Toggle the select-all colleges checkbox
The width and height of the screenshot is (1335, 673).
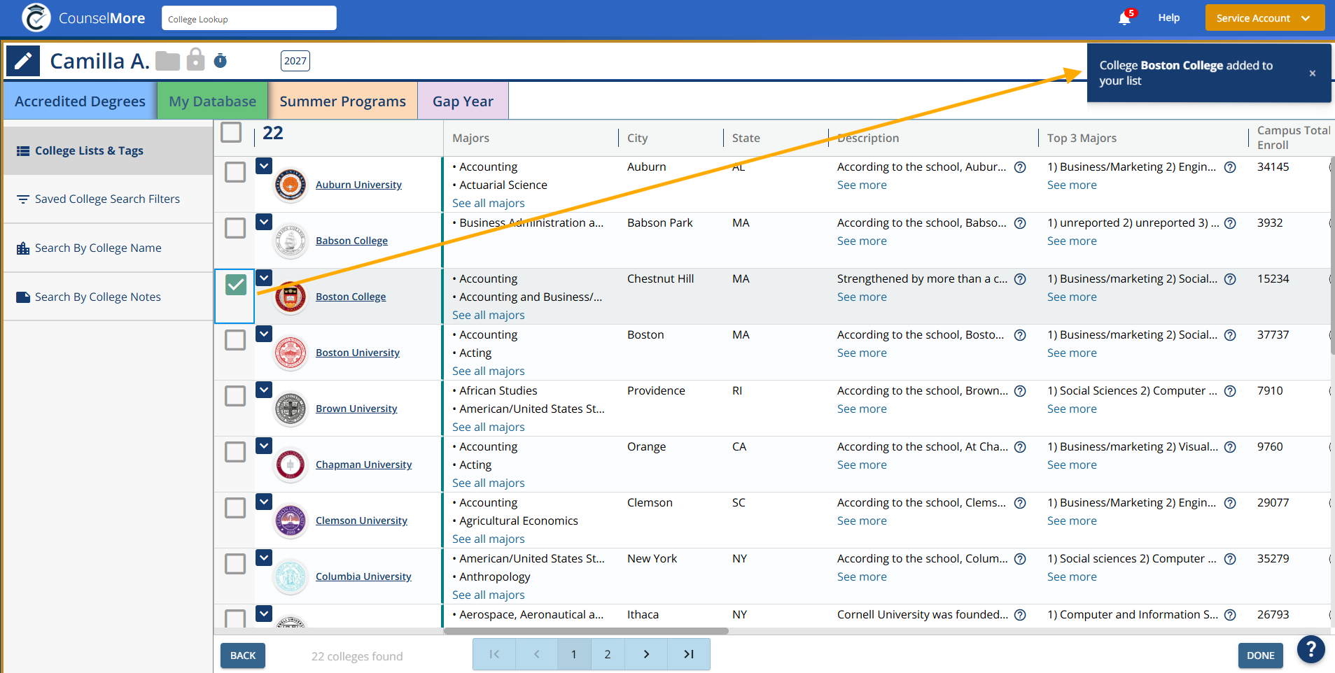[x=231, y=132]
